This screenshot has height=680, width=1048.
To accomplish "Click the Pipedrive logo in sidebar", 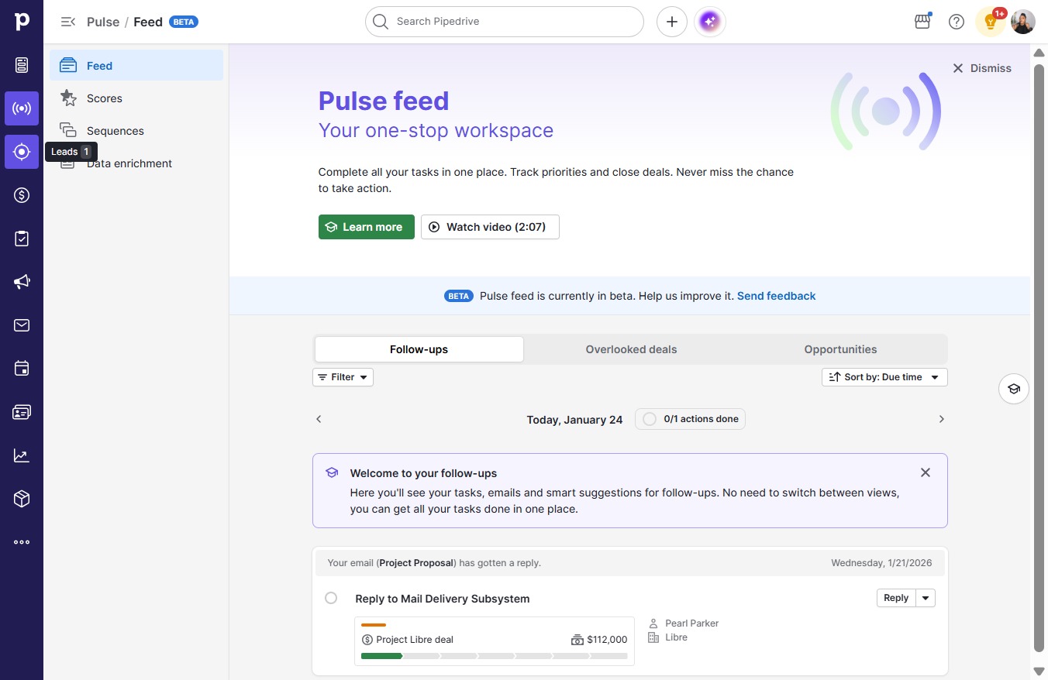I will (22, 21).
